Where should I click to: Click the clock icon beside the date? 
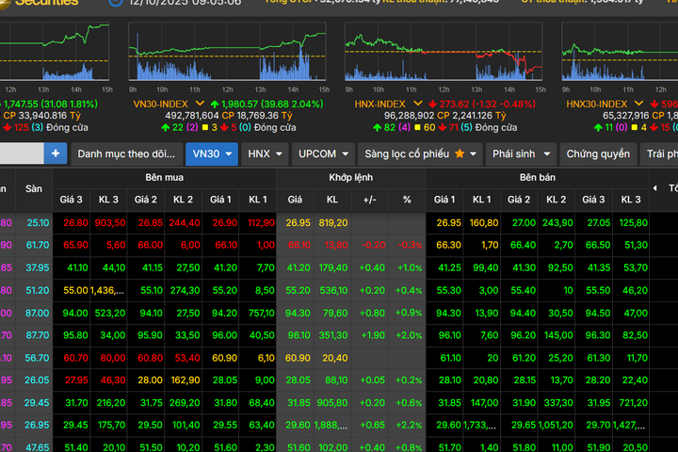coord(116,2)
